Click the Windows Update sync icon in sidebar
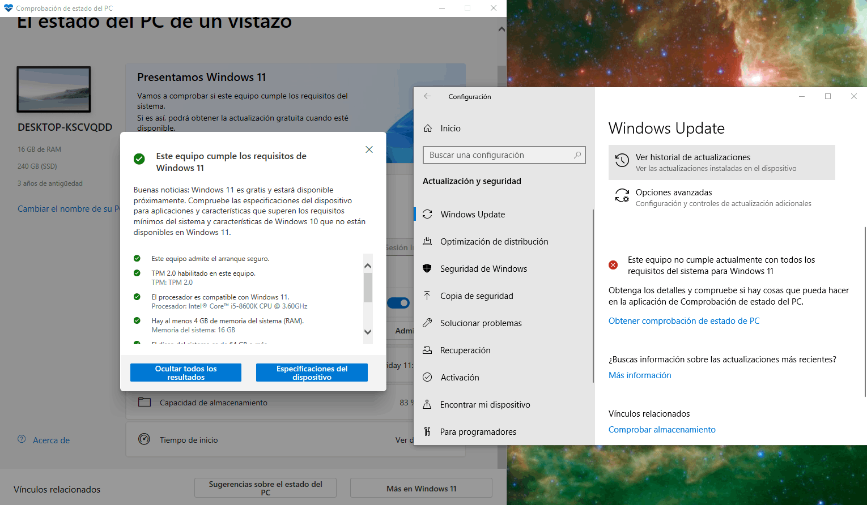 tap(428, 214)
